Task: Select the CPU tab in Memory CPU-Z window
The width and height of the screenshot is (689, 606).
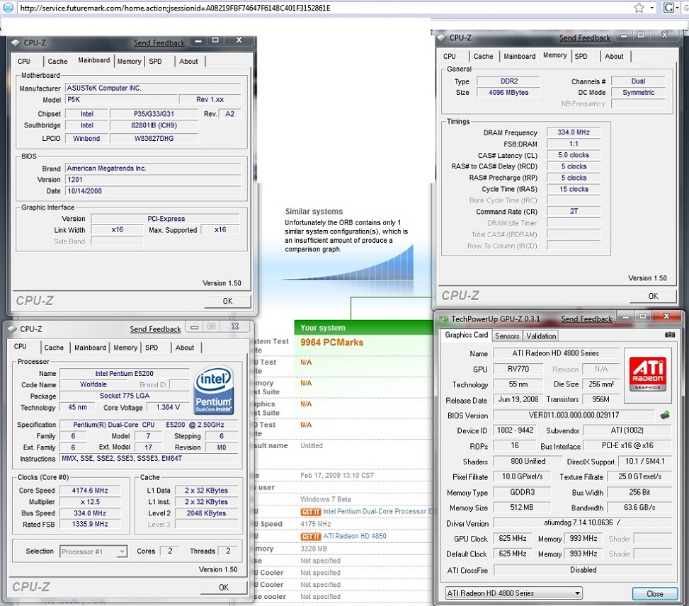Action: tap(450, 56)
